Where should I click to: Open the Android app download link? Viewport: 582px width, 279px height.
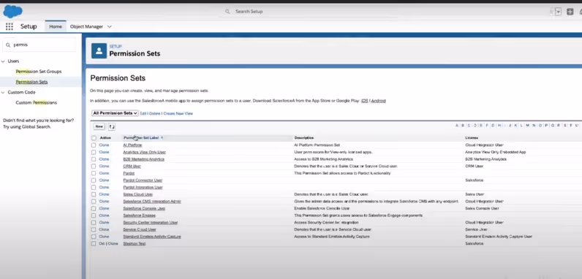(x=379, y=101)
